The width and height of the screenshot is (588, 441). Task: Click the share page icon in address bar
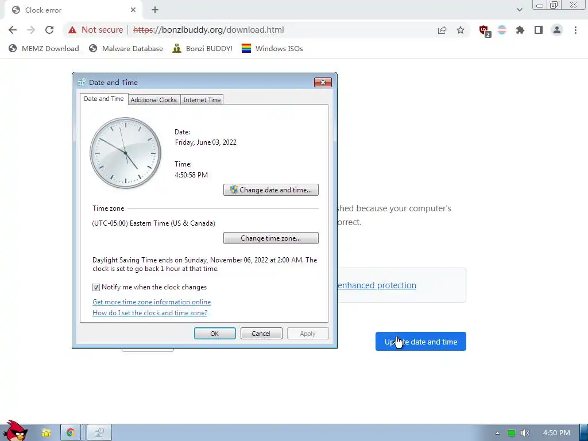click(x=442, y=30)
